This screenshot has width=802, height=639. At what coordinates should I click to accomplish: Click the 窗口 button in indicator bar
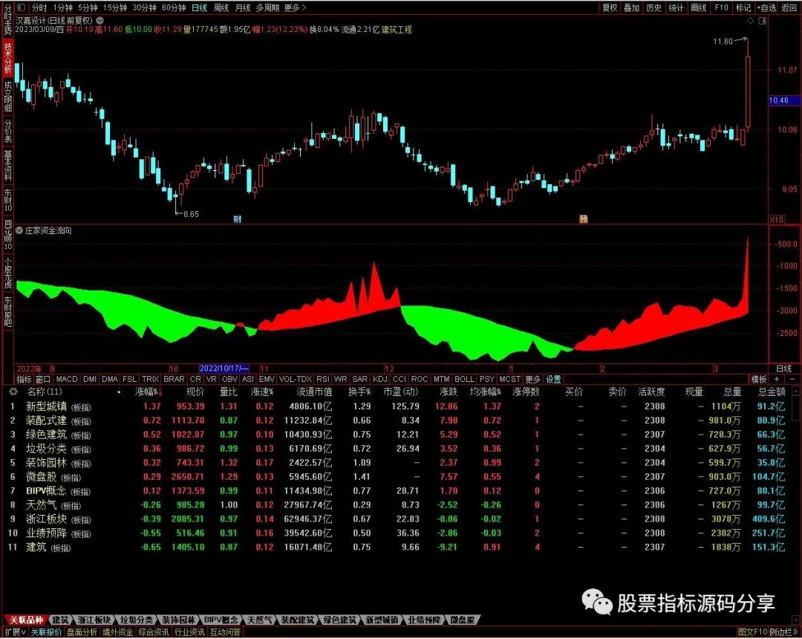tap(43, 379)
